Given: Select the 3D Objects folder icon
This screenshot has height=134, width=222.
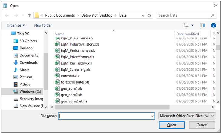Looking at the screenshot, I should click(16, 41).
